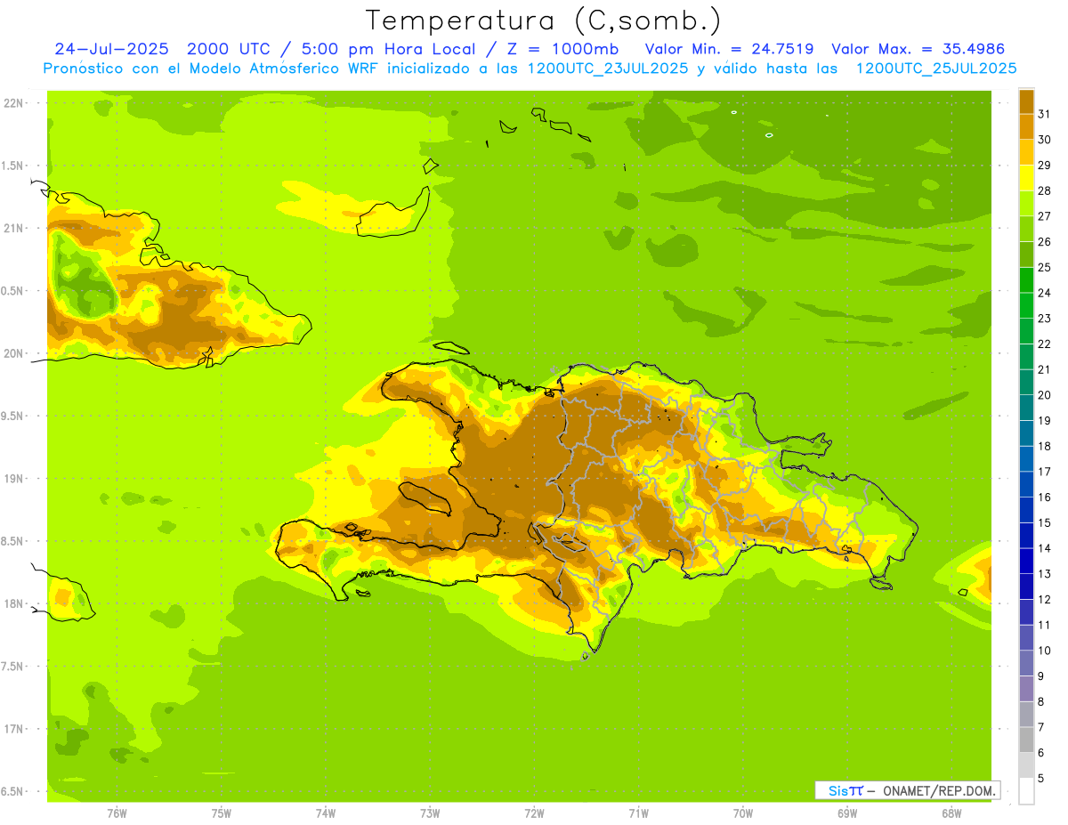Pick the yellow legend band between 28 and 29

point(1026,177)
